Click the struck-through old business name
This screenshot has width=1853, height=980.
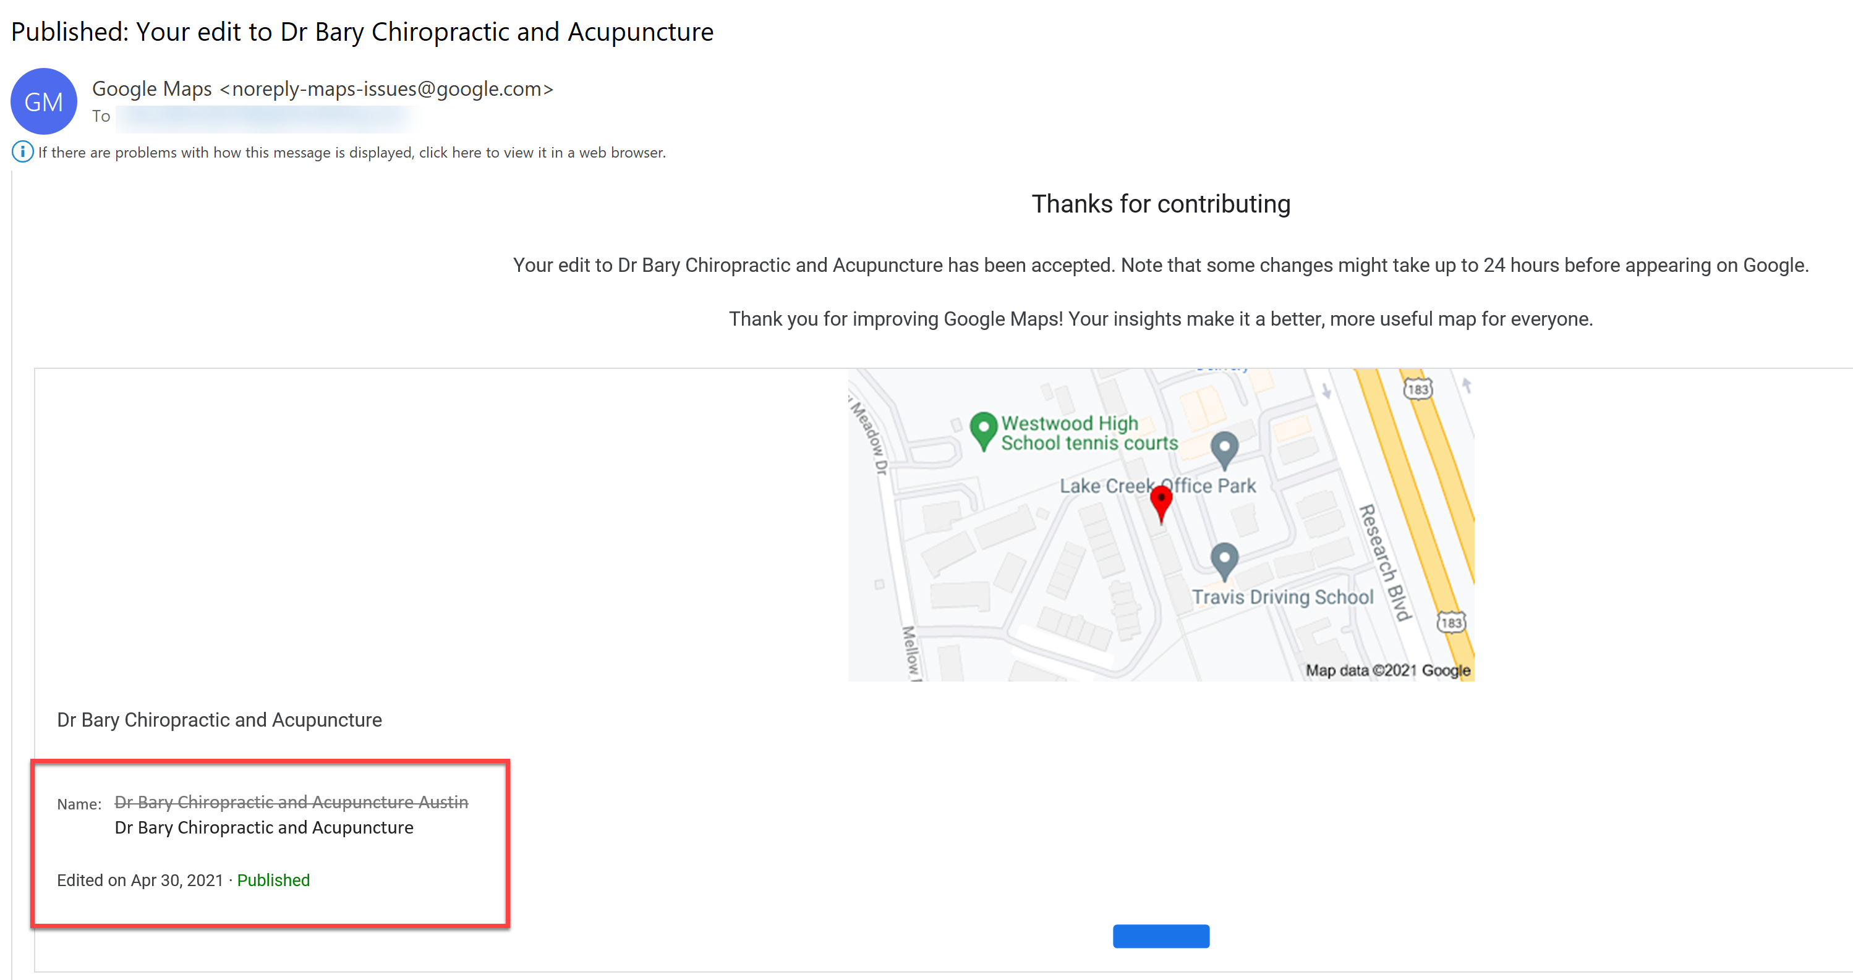coord(291,801)
